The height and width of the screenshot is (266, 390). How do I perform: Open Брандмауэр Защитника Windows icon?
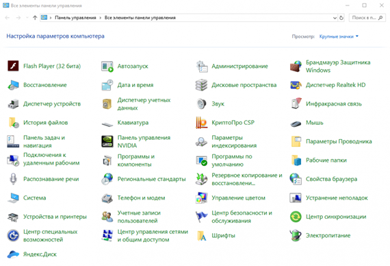[x=296, y=66]
